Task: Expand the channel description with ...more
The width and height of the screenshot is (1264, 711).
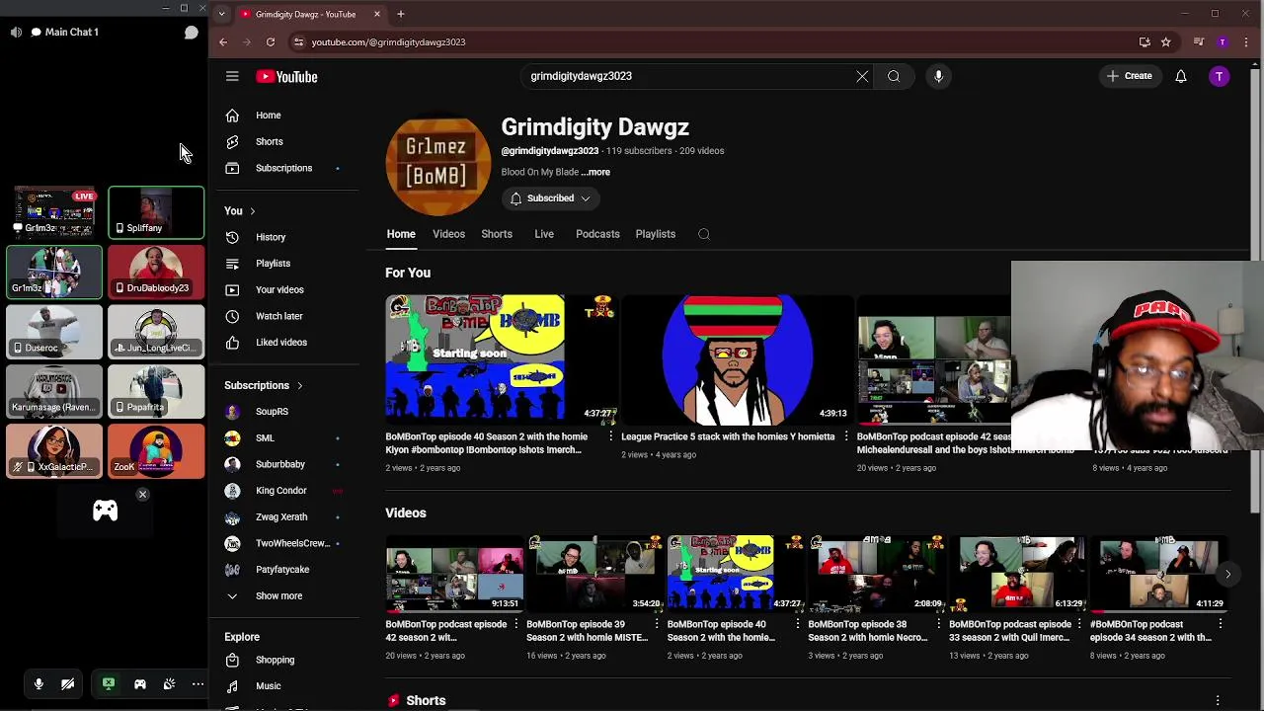Action: click(x=595, y=172)
